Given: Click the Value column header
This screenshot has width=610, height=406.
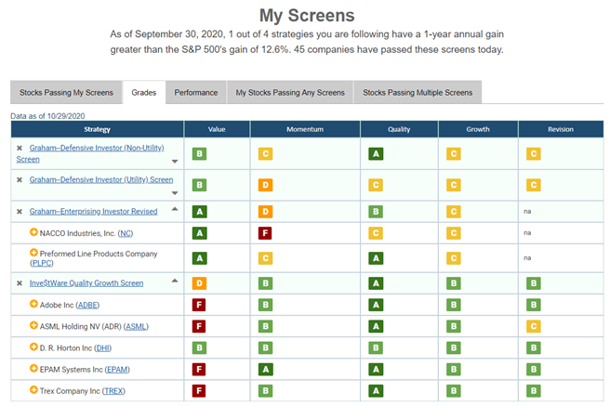Looking at the screenshot, I should (217, 129).
